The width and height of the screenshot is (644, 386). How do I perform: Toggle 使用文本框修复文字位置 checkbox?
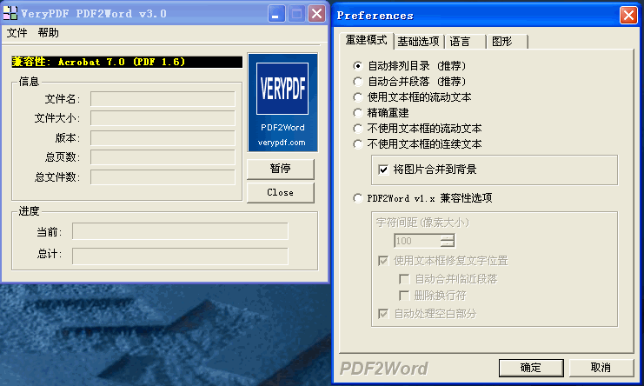coord(383,261)
